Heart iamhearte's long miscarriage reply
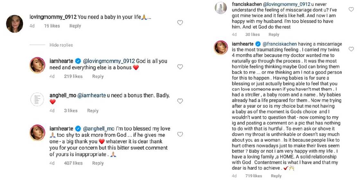Screen dimensions: 360x180 tap(351, 49)
